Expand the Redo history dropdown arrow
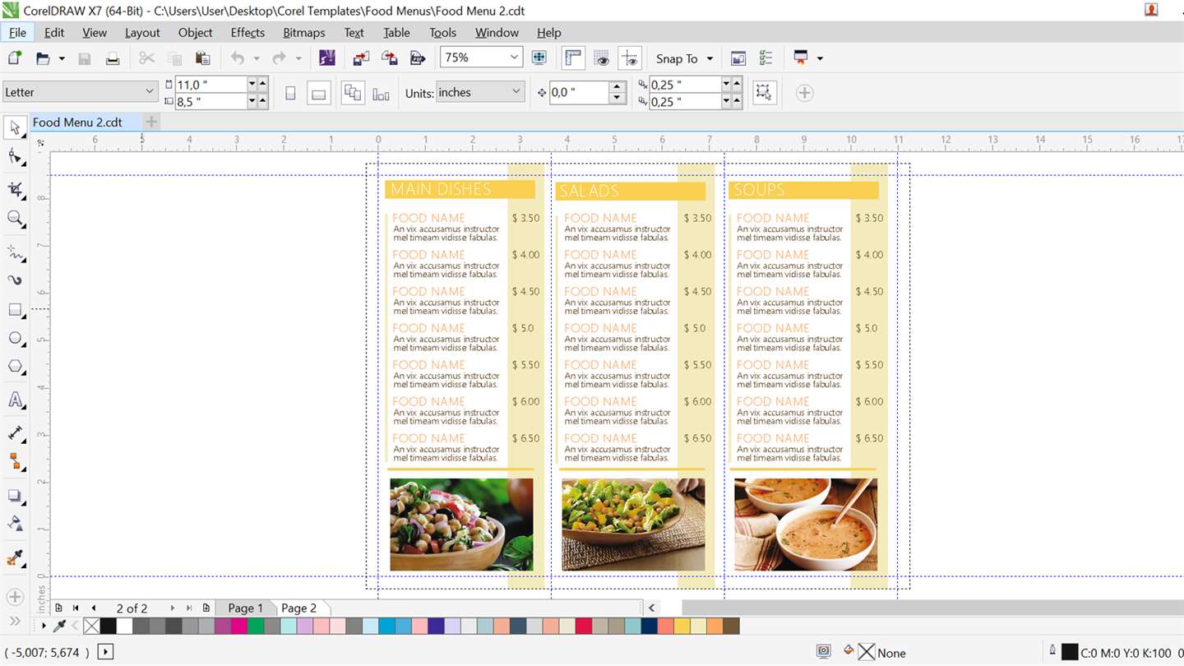This screenshot has width=1184, height=666. [x=298, y=58]
